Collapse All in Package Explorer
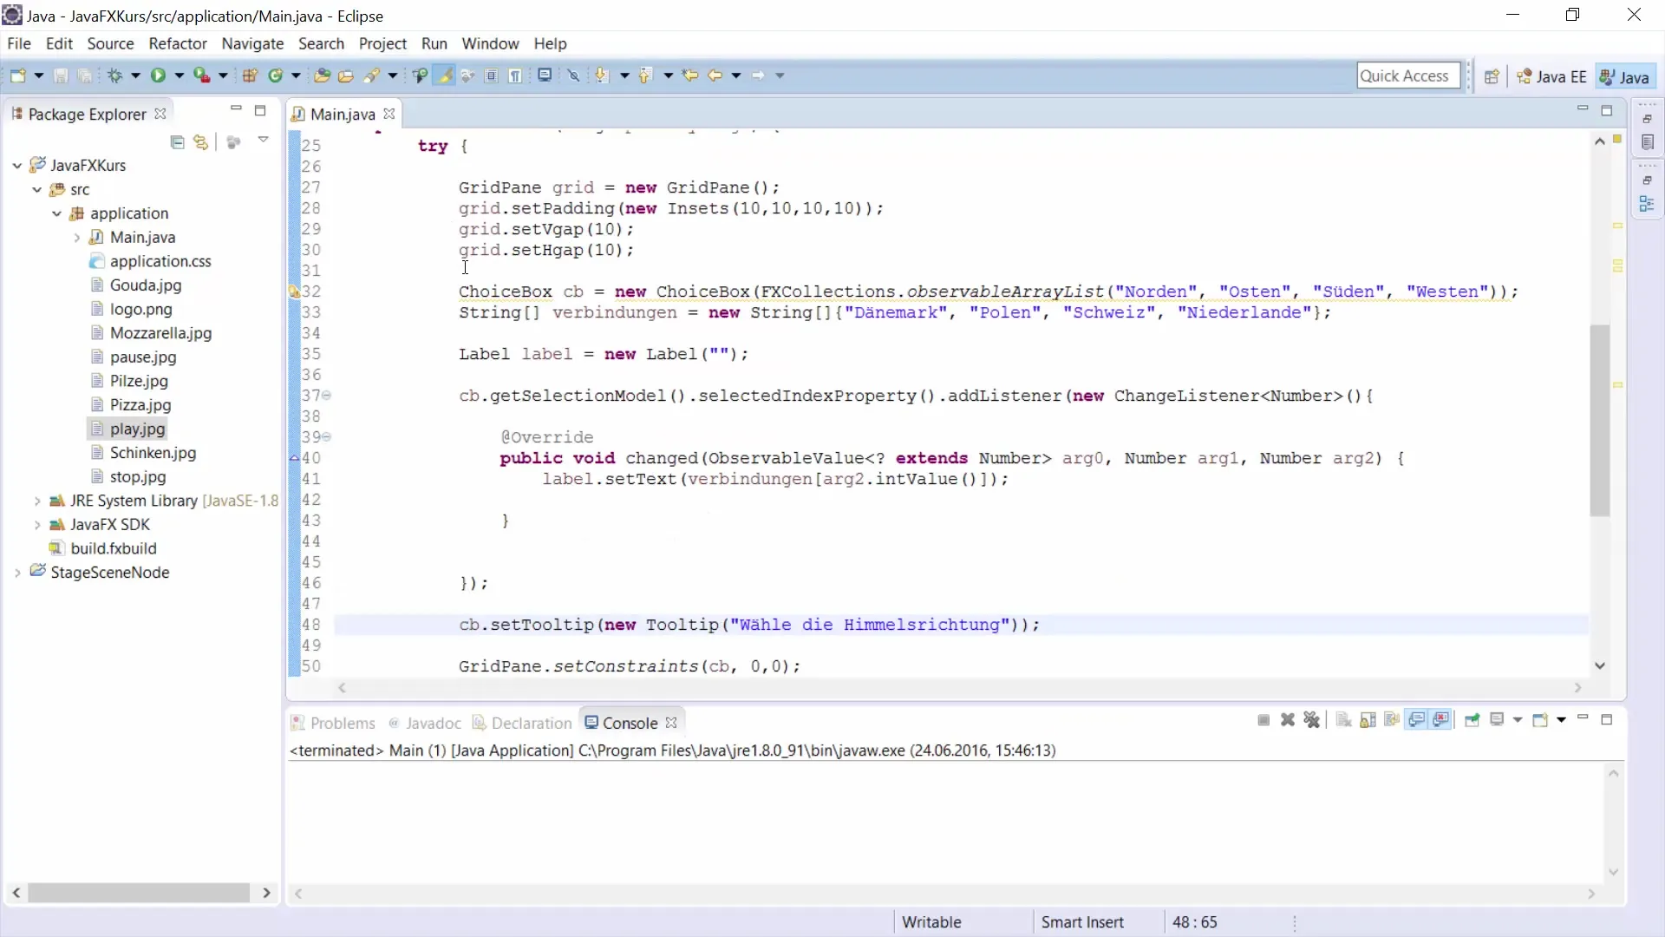This screenshot has height=937, width=1665. coord(178,142)
